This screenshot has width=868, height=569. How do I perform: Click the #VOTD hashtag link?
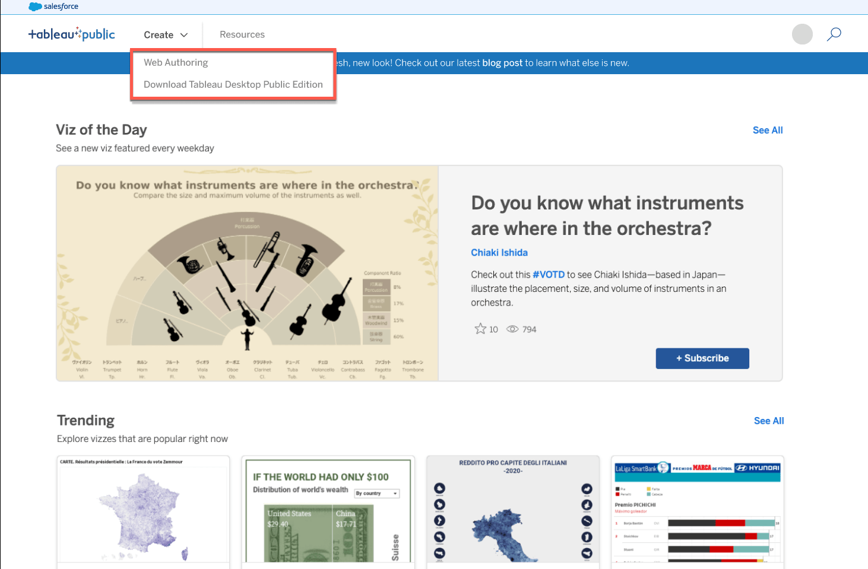(548, 274)
